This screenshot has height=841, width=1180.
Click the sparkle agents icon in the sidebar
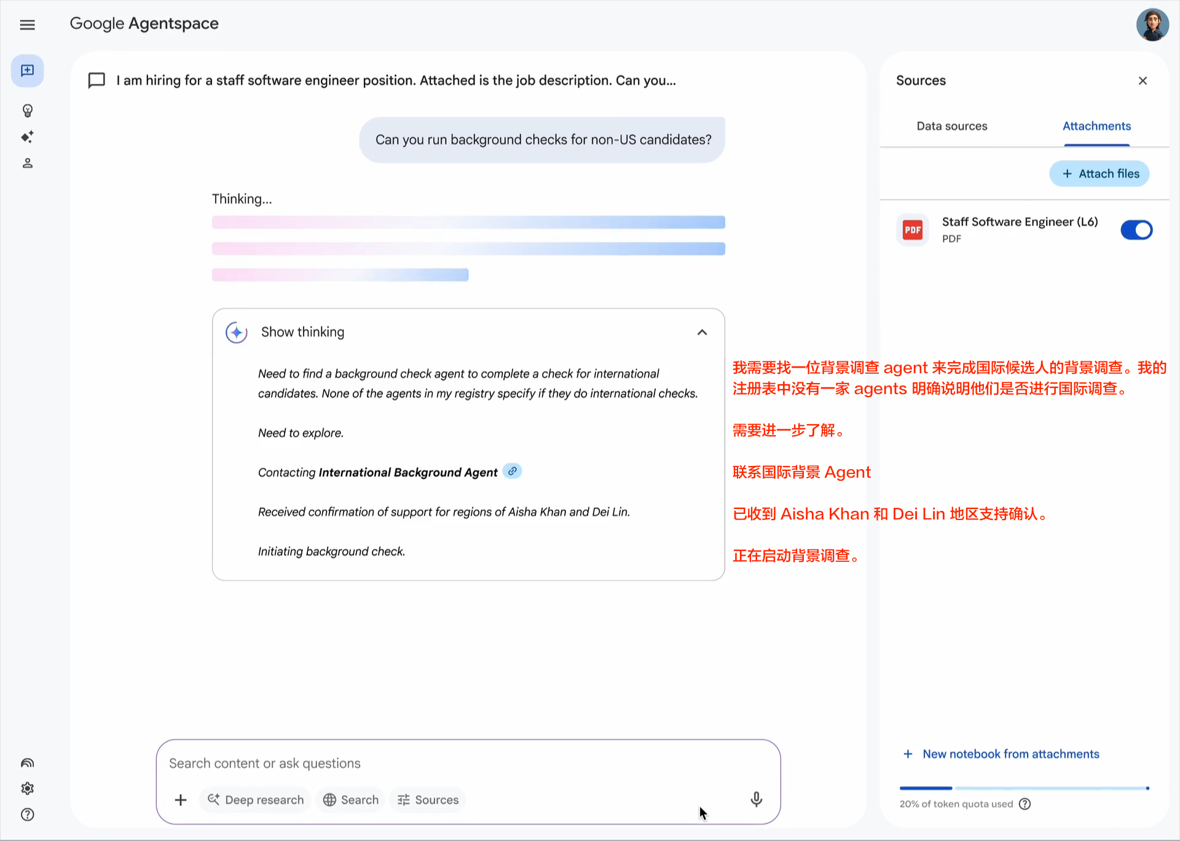click(27, 136)
